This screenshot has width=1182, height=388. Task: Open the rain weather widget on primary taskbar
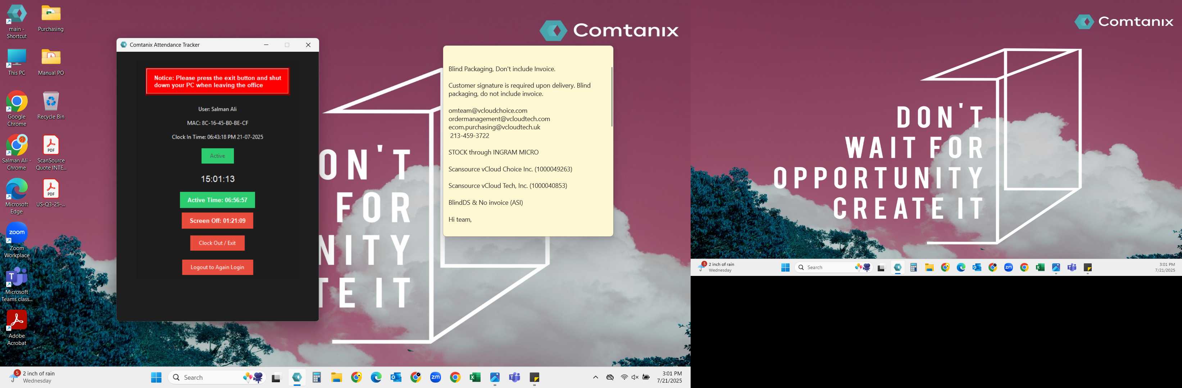click(x=32, y=377)
